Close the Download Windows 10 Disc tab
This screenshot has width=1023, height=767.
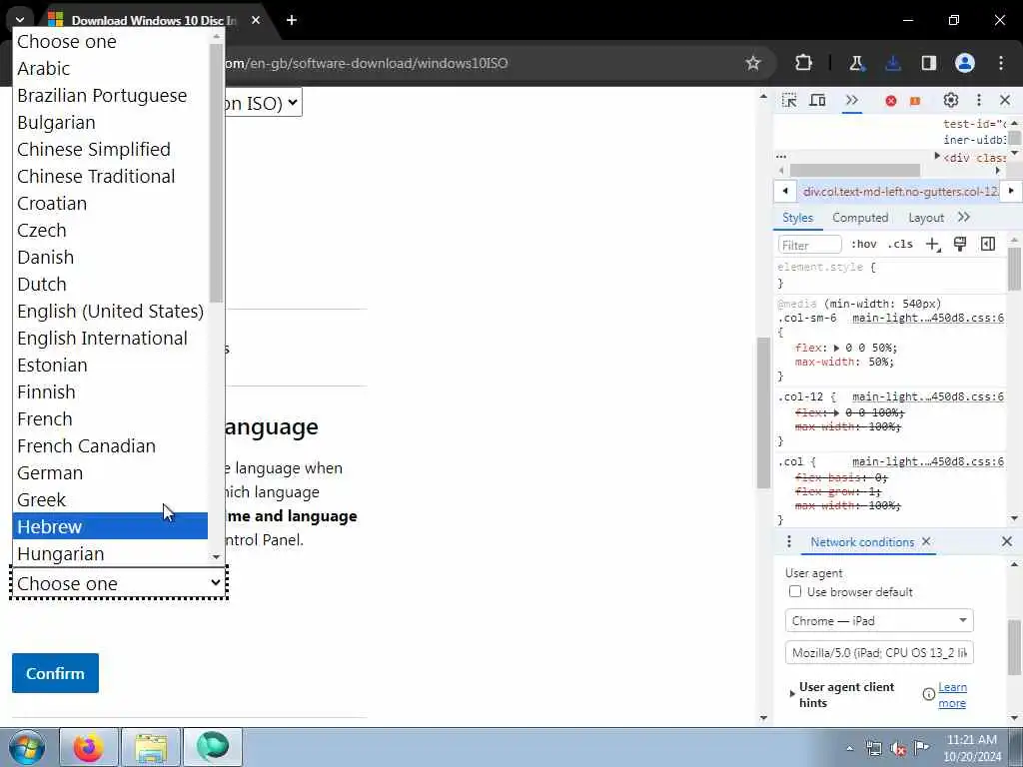(x=256, y=20)
